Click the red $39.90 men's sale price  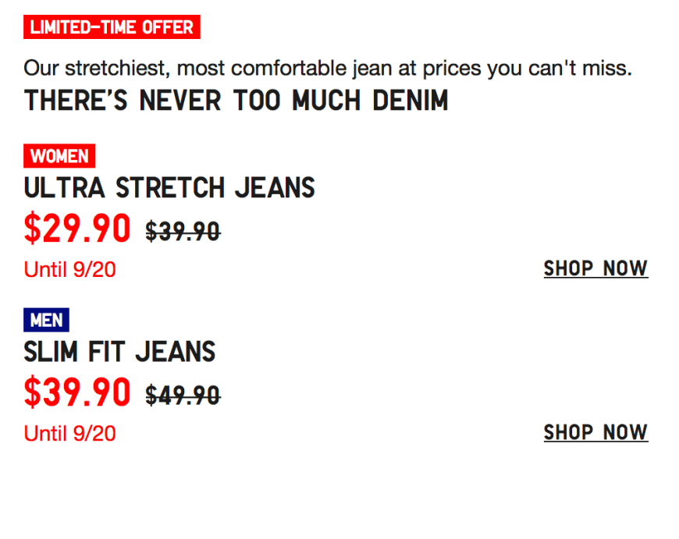pos(77,392)
